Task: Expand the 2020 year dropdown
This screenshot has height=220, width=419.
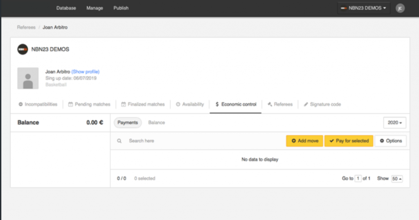Action: (395, 122)
